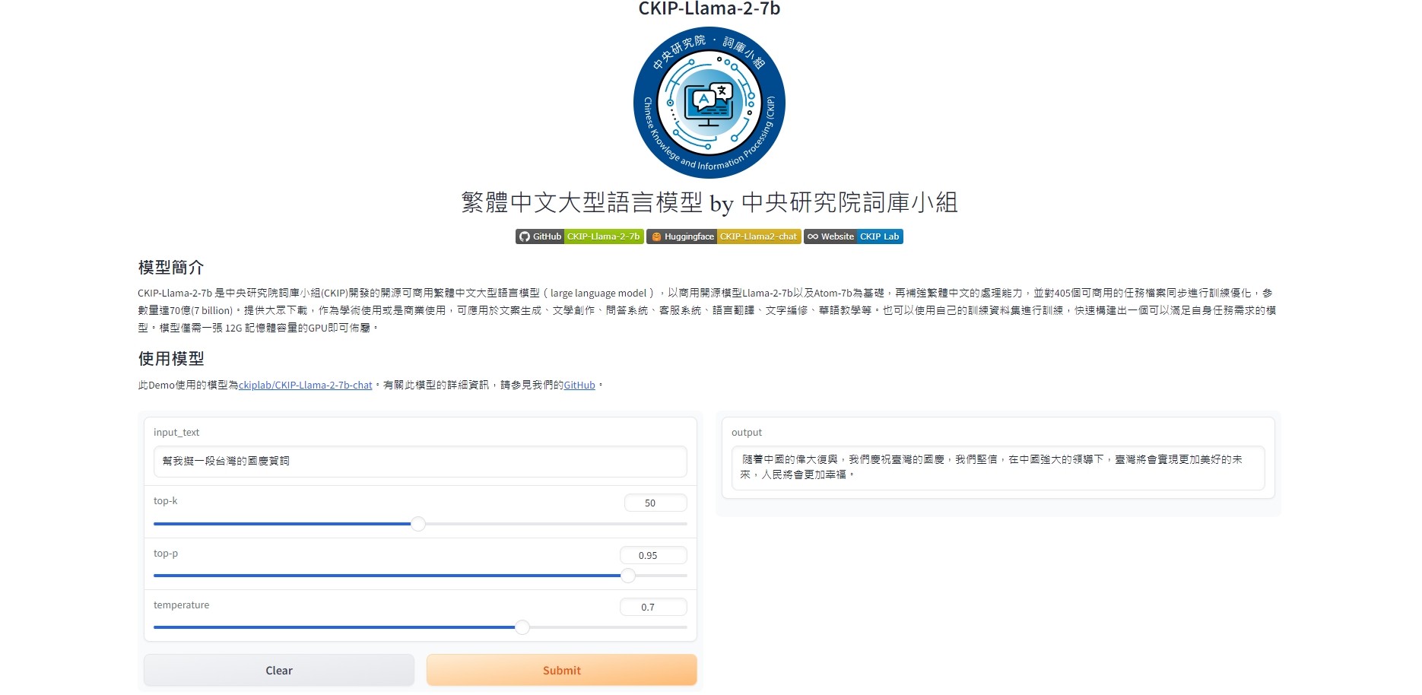
Task: Click the orange Submit button
Action: [x=562, y=670]
